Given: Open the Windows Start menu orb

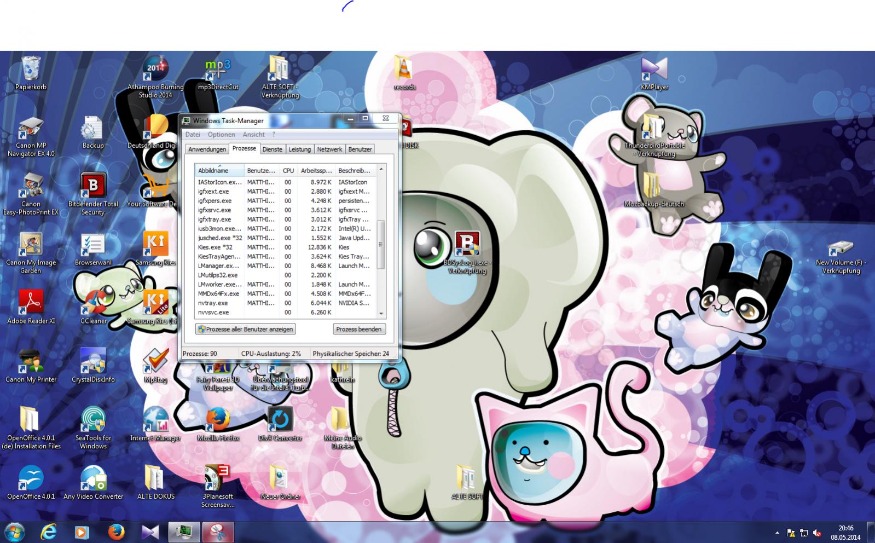Looking at the screenshot, I should [15, 532].
